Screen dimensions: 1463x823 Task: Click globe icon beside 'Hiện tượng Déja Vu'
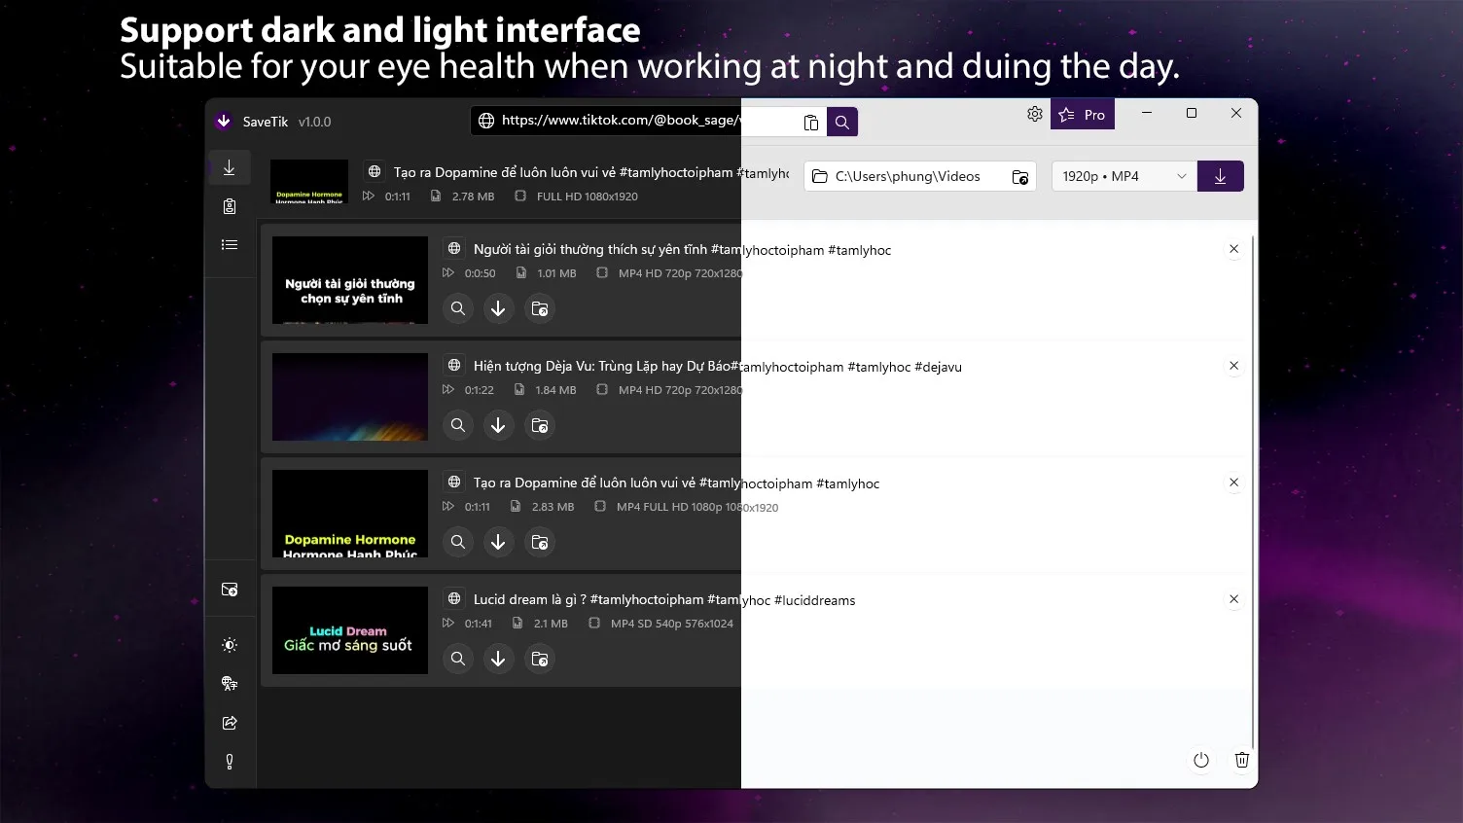tap(454, 366)
